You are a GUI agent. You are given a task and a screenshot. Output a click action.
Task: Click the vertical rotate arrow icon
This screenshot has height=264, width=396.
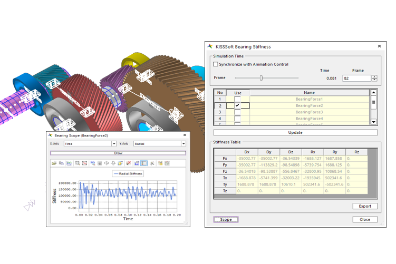pyautogui.click(x=113, y=163)
